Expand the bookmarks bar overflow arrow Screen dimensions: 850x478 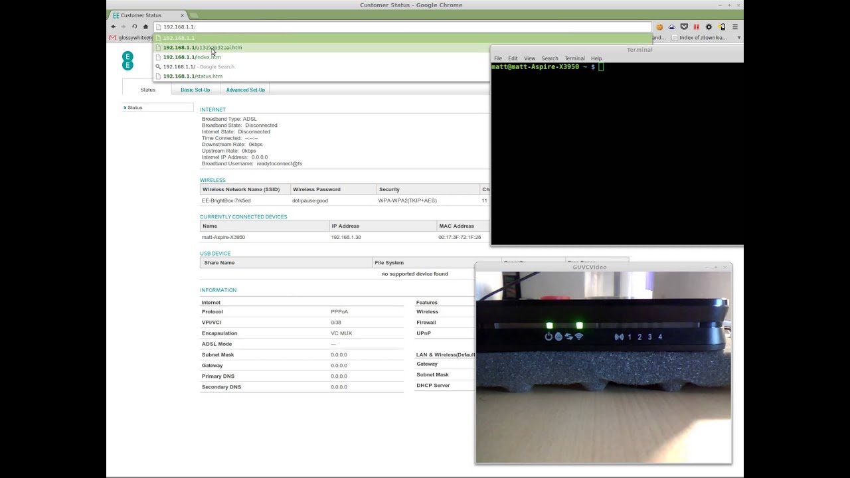coord(738,38)
